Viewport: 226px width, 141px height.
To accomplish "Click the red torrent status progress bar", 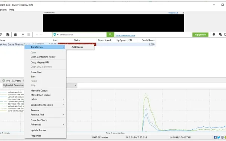I will pyautogui.click(x=77, y=44).
